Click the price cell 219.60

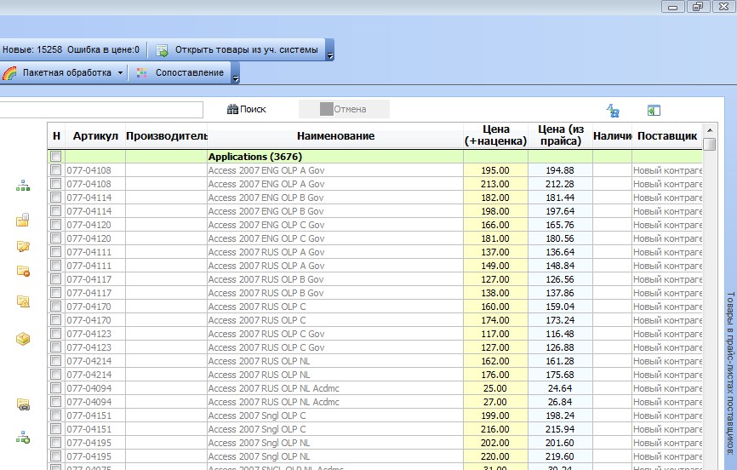560,456
